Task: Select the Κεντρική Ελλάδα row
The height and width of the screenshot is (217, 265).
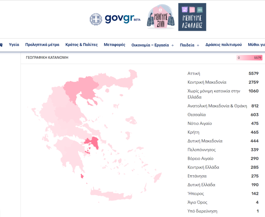Action: [x=223, y=167]
